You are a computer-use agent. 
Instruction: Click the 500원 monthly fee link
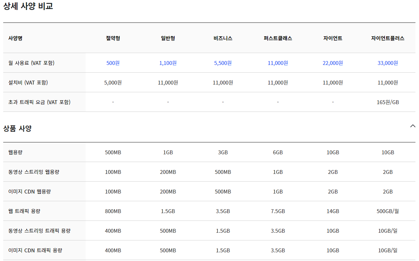113,63
